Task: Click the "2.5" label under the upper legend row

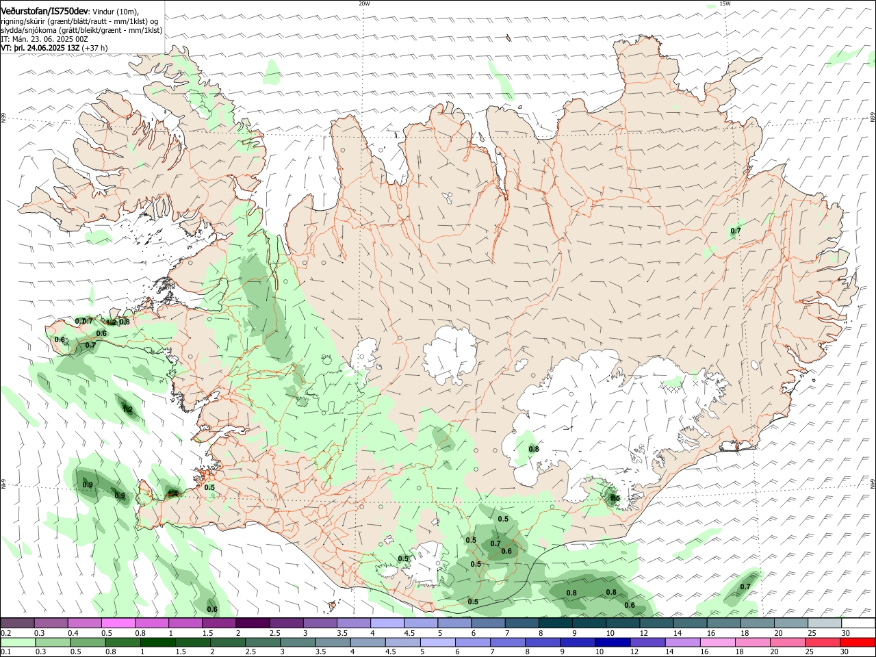Action: [274, 633]
